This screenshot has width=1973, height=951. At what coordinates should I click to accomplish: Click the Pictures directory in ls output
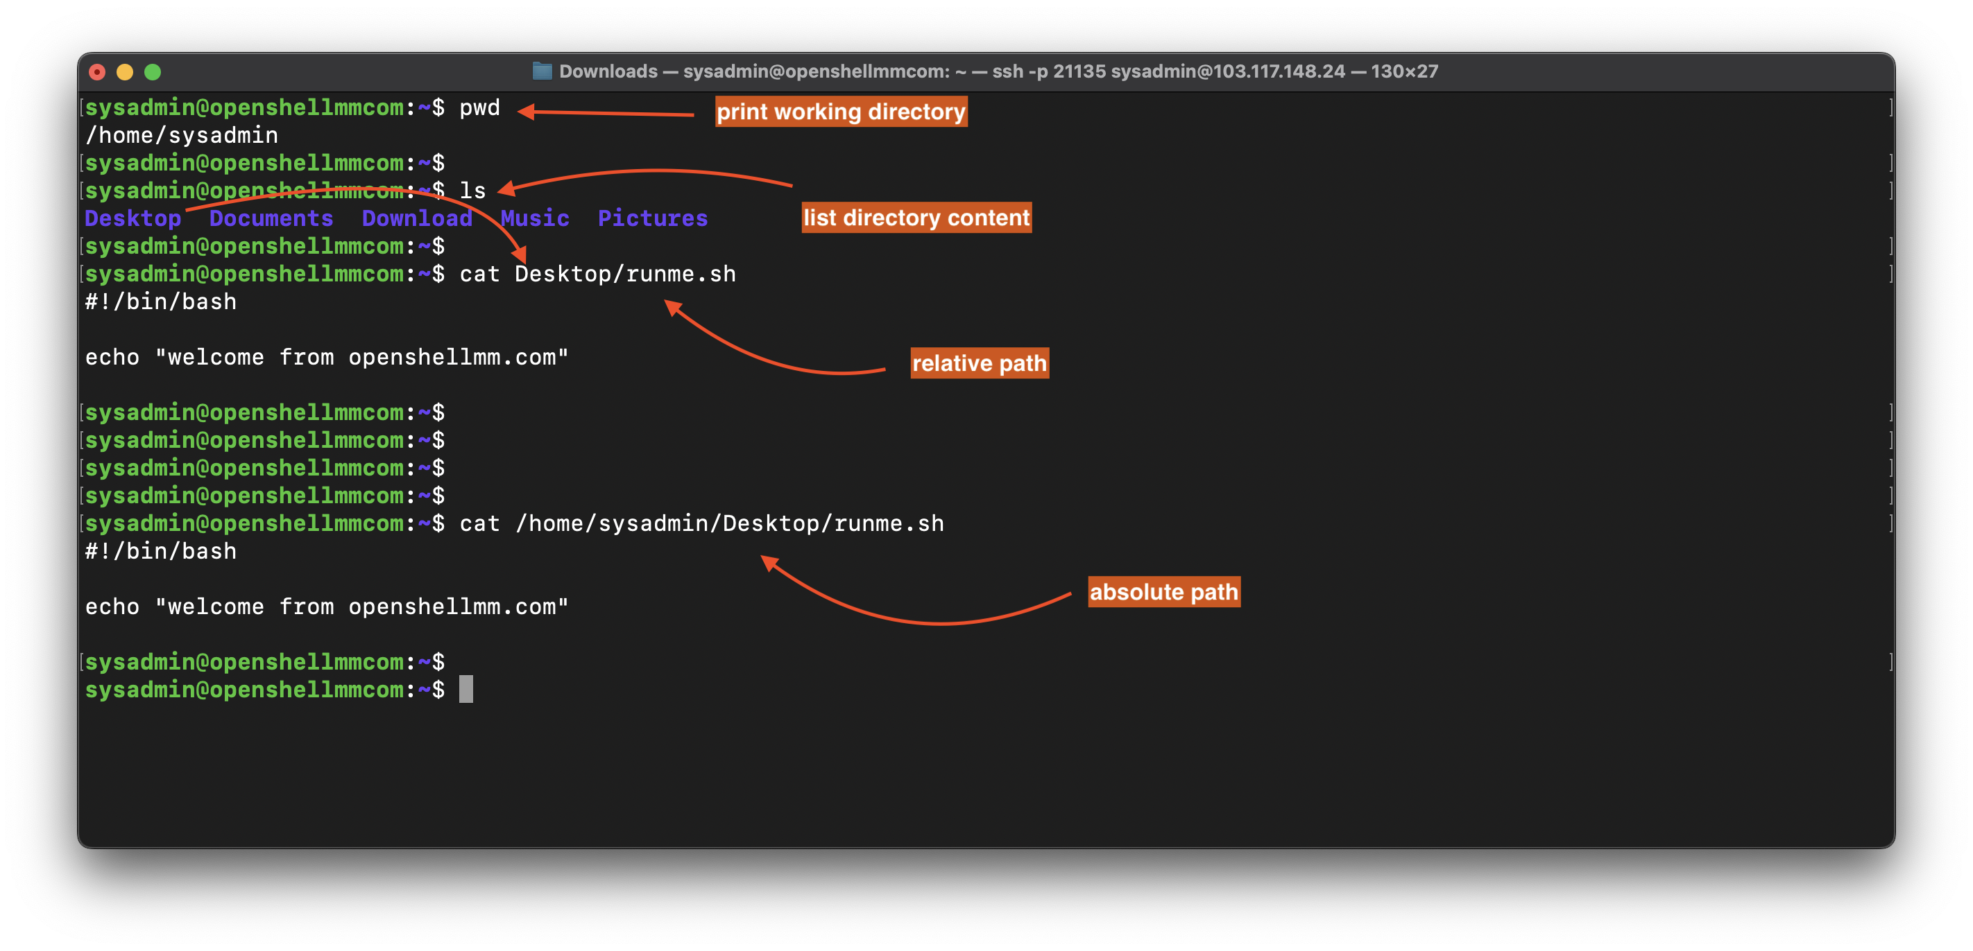(653, 219)
